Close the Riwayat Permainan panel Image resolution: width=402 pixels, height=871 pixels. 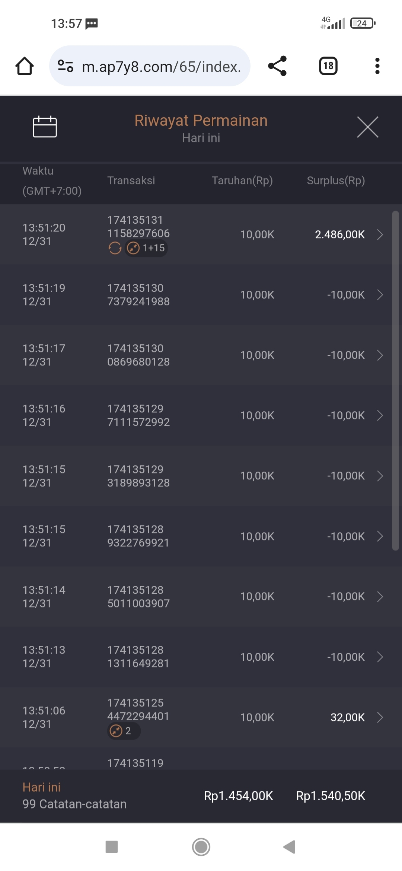(x=367, y=127)
